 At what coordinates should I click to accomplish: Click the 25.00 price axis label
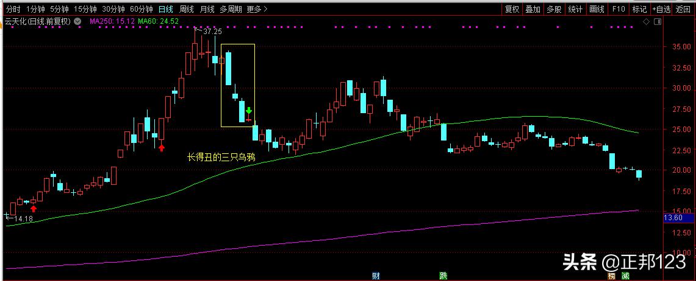point(682,129)
